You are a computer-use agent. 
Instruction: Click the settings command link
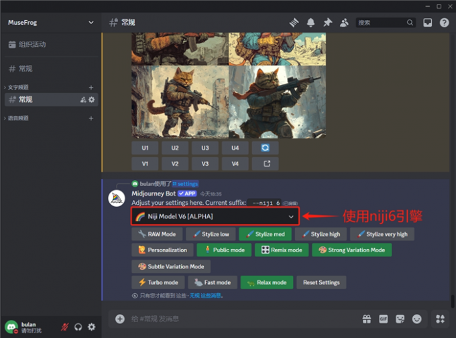186,184
